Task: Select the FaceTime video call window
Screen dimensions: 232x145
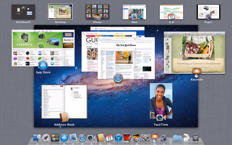Action: [161, 101]
